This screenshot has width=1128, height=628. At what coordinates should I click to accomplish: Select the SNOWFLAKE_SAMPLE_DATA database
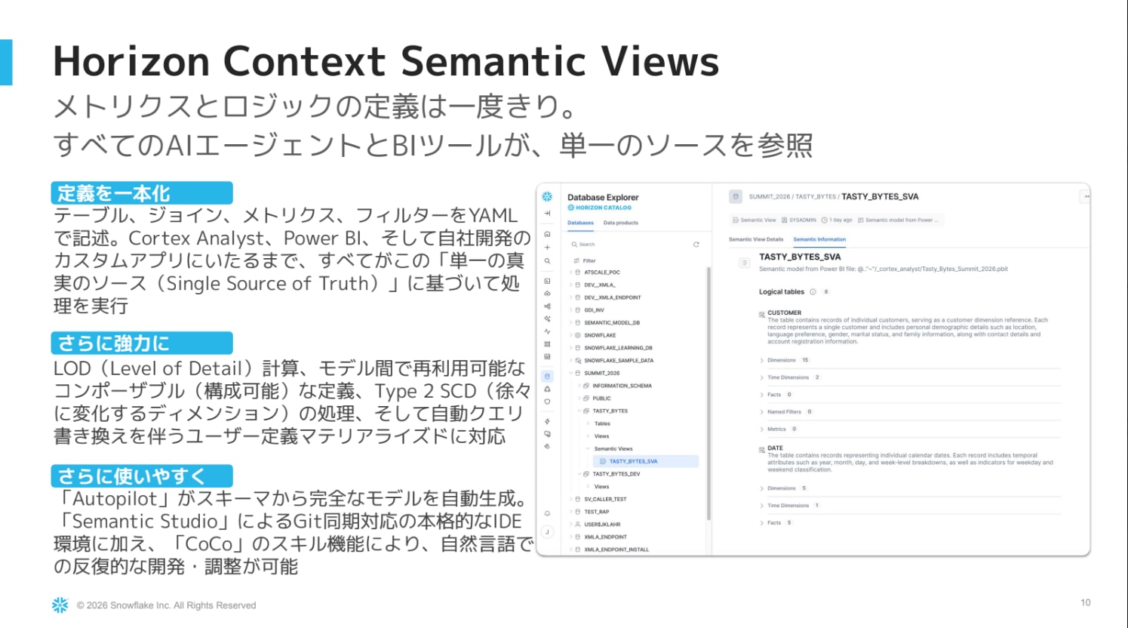point(619,361)
